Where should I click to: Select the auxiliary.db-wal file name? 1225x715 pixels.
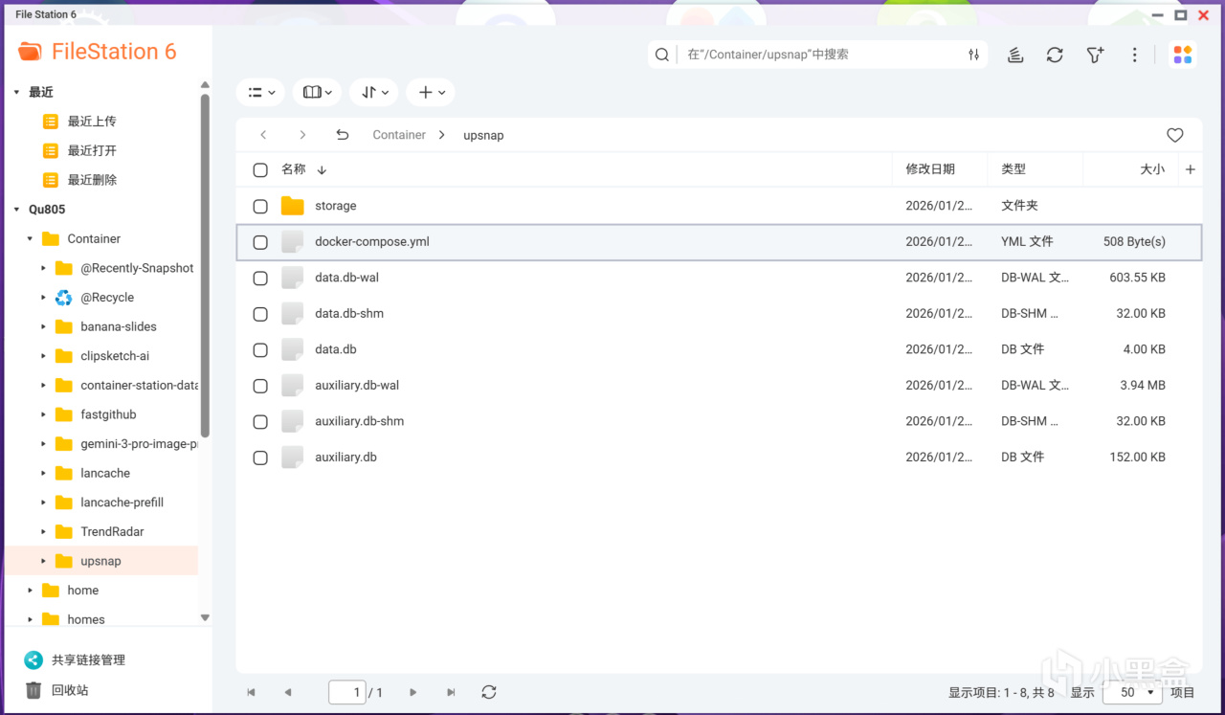(357, 386)
